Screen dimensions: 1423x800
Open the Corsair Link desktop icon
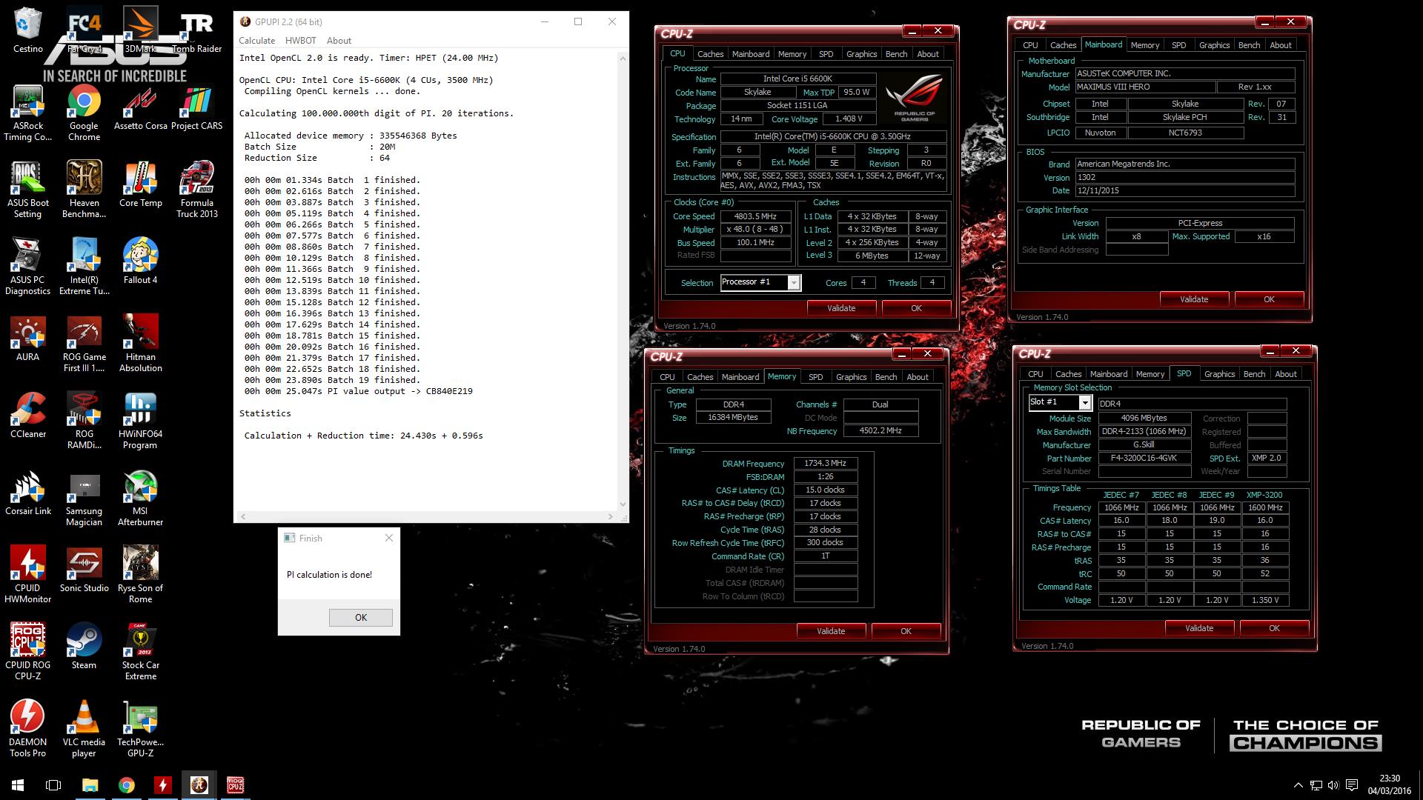pos(28,493)
